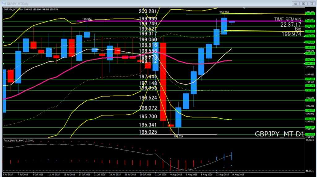Click the '197.148' price level label
This screenshot has height=177, width=317.
point(148,83)
